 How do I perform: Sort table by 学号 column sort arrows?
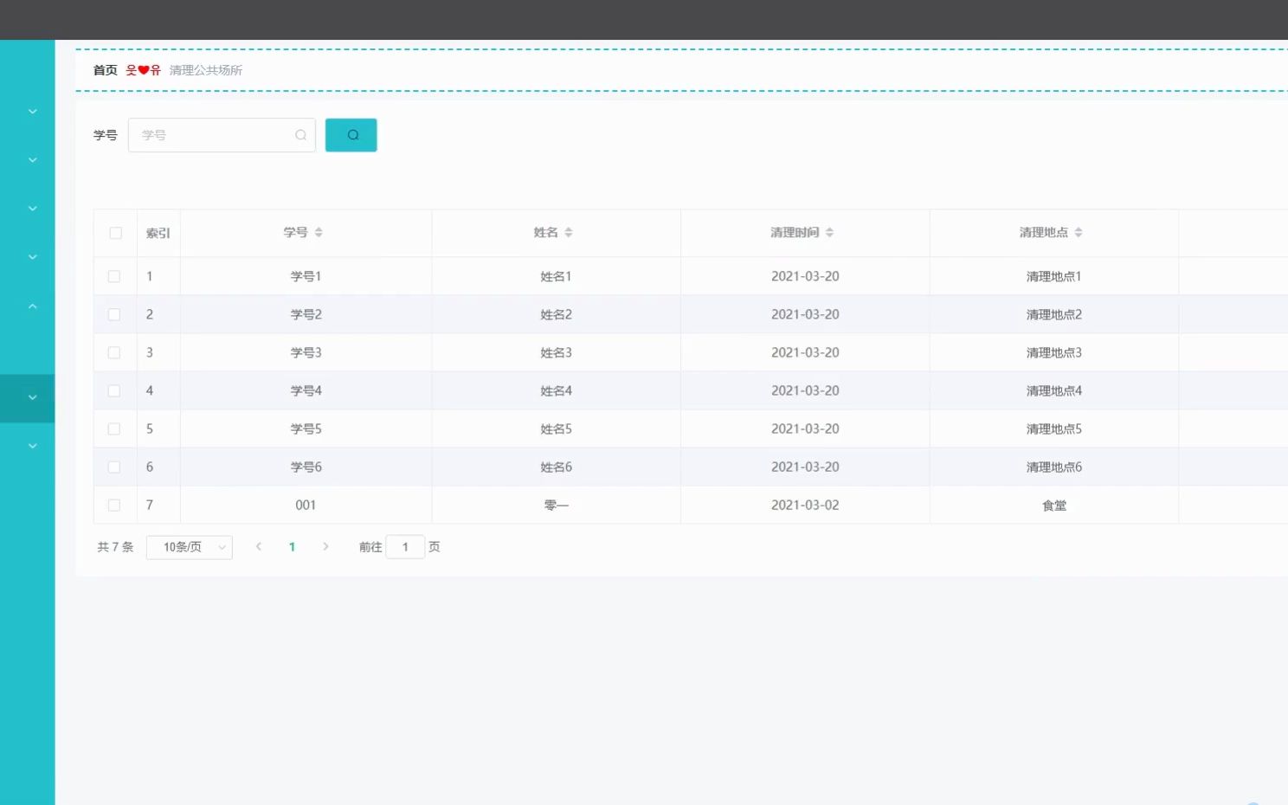[319, 232]
